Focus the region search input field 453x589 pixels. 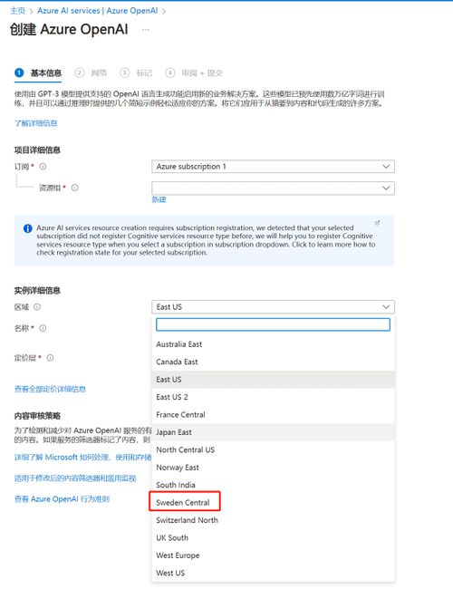click(x=273, y=324)
